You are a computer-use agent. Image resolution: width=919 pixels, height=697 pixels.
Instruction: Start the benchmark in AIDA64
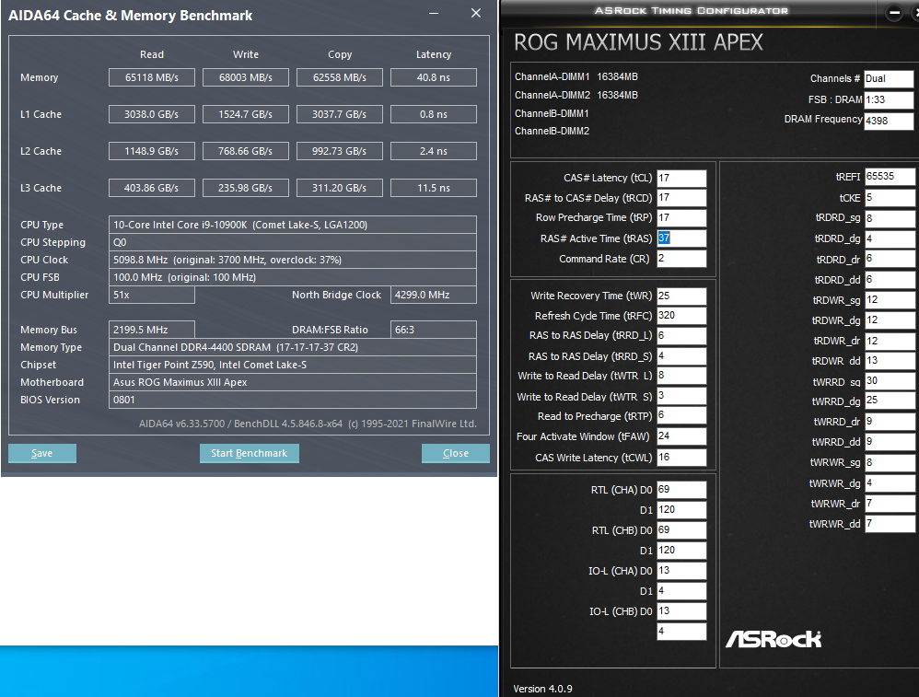point(250,453)
